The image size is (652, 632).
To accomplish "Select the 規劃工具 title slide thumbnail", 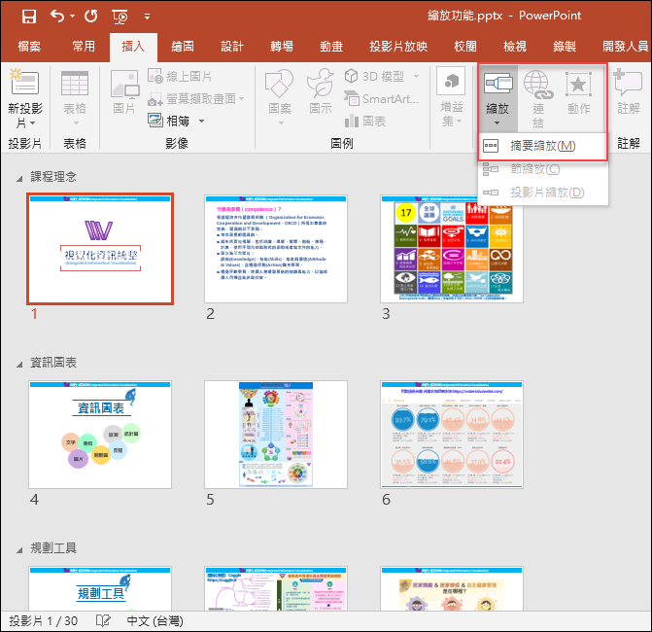I will [x=100, y=588].
